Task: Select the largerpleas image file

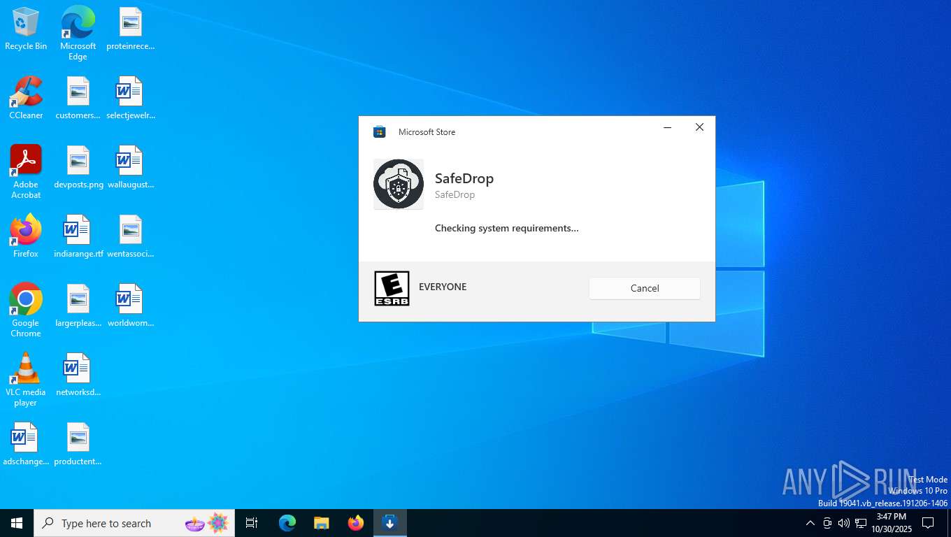Action: click(78, 306)
